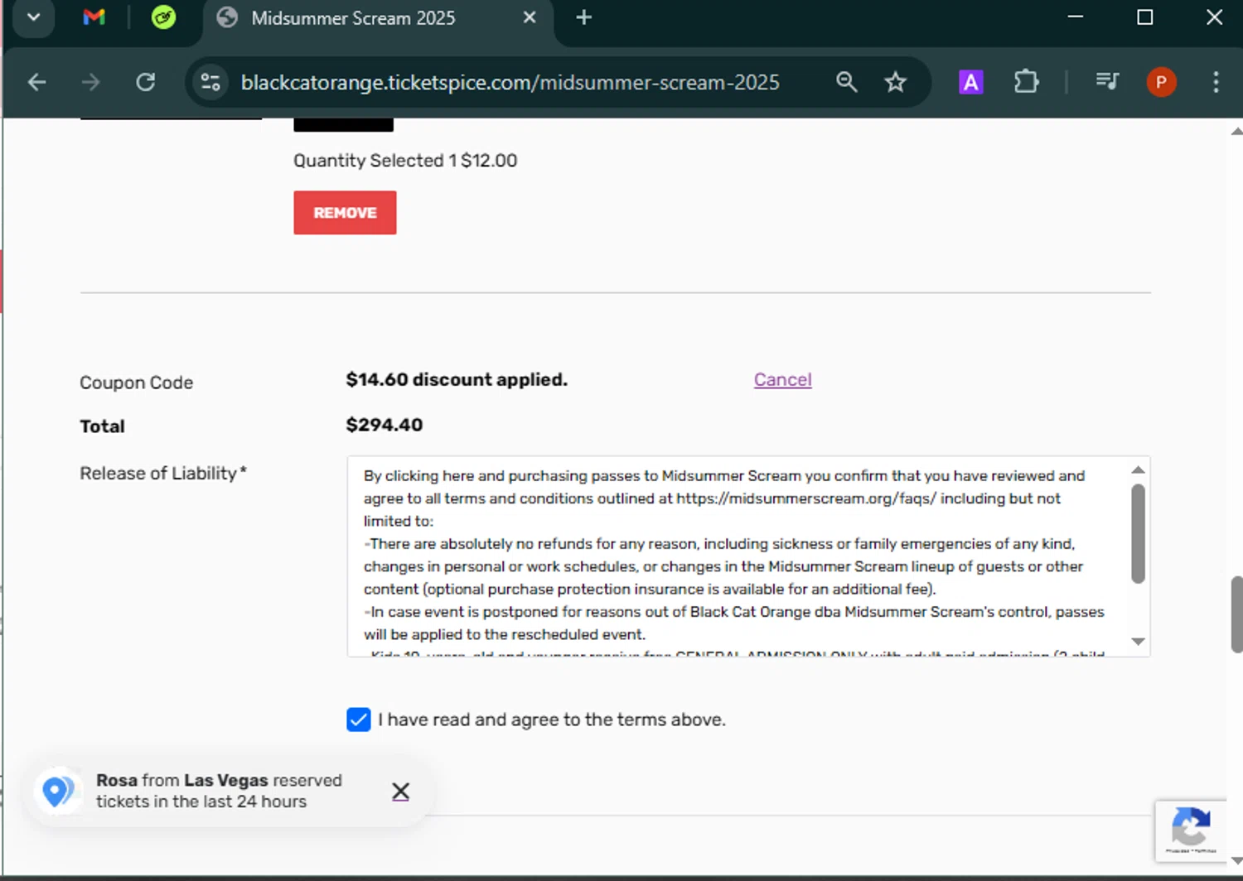The width and height of the screenshot is (1243, 881).
Task: Open the tab search dropdown arrow
Action: (x=33, y=17)
